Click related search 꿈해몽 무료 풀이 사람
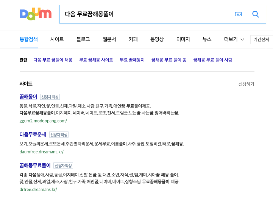Image resolution: width=273 pixels, height=198 pixels. (x=212, y=60)
